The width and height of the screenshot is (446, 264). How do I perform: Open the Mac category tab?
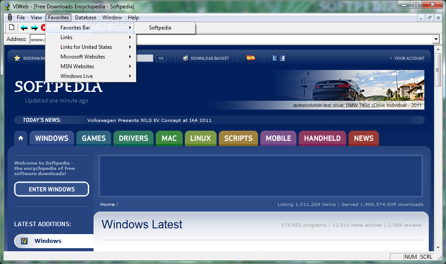tap(169, 138)
